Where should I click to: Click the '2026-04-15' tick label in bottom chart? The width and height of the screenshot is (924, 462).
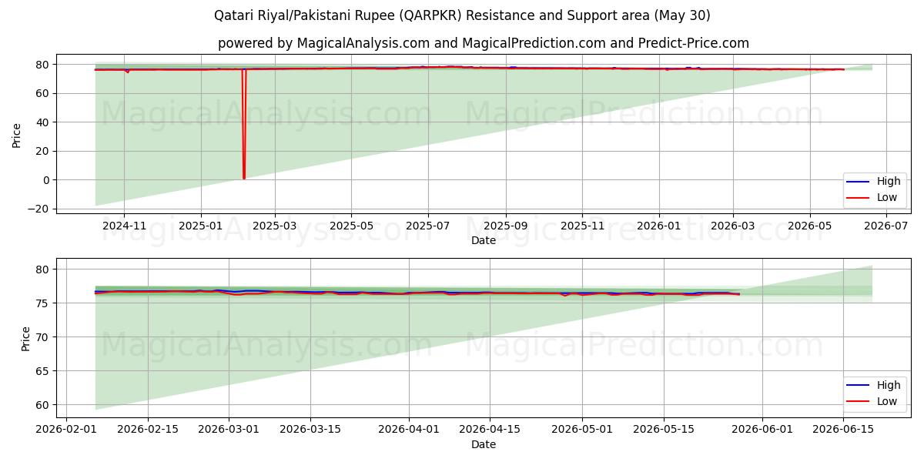(490, 430)
